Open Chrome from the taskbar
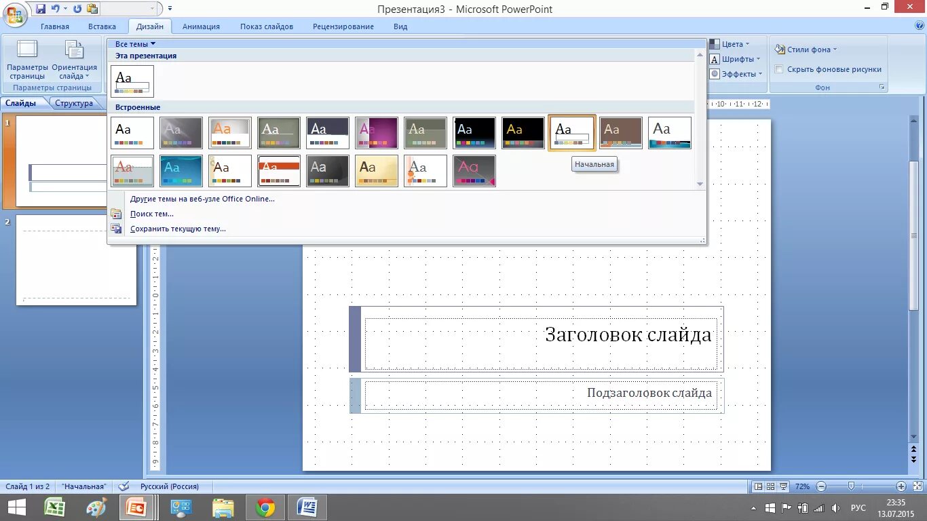Screen dimensions: 927x521 pos(265,507)
